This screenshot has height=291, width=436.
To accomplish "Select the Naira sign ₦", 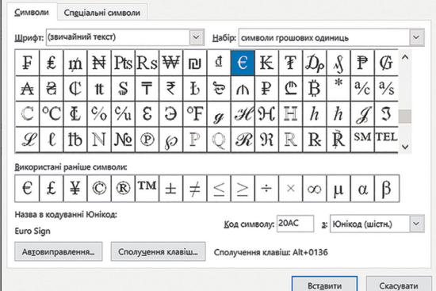I will point(99,63).
